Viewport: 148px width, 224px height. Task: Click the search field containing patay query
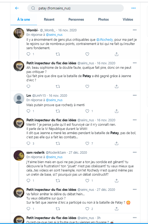(x=76, y=8)
